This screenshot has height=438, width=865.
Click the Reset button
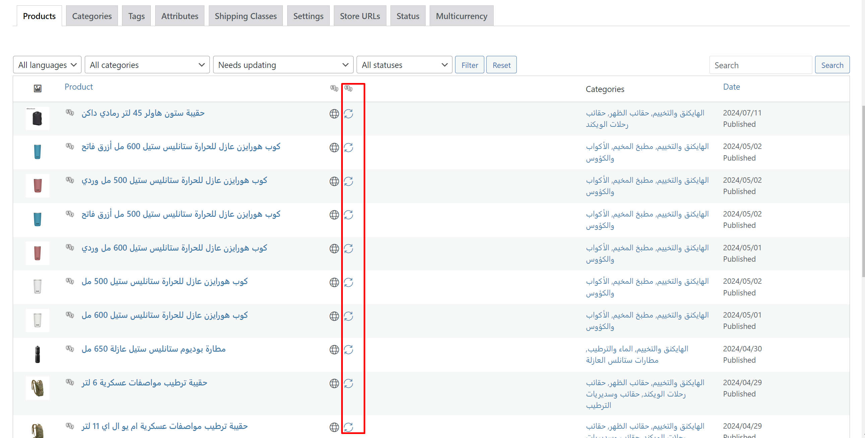[501, 65]
